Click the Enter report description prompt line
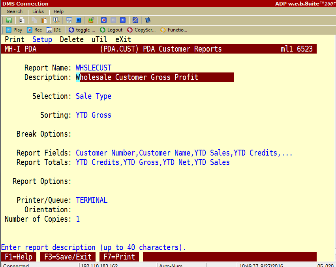 tap(94, 247)
